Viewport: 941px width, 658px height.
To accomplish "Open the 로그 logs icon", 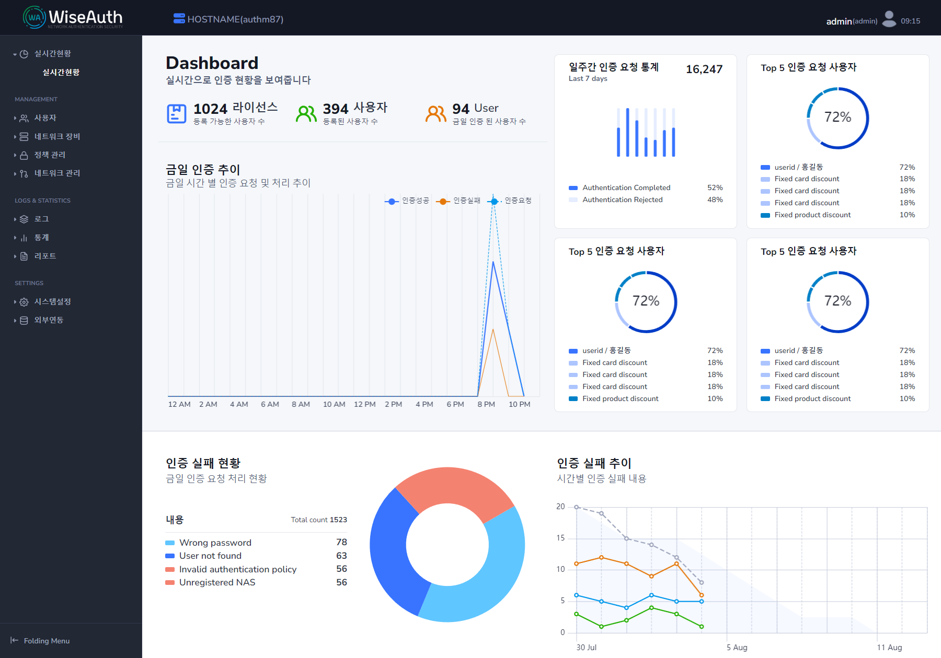I will click(x=24, y=219).
